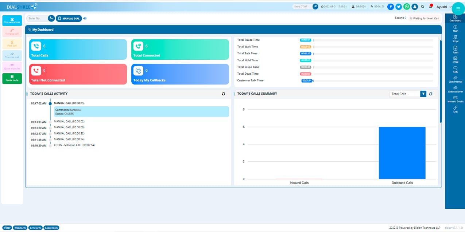This screenshot has height=232, width=465.
Task: Click the Park call button
Action: point(12,44)
